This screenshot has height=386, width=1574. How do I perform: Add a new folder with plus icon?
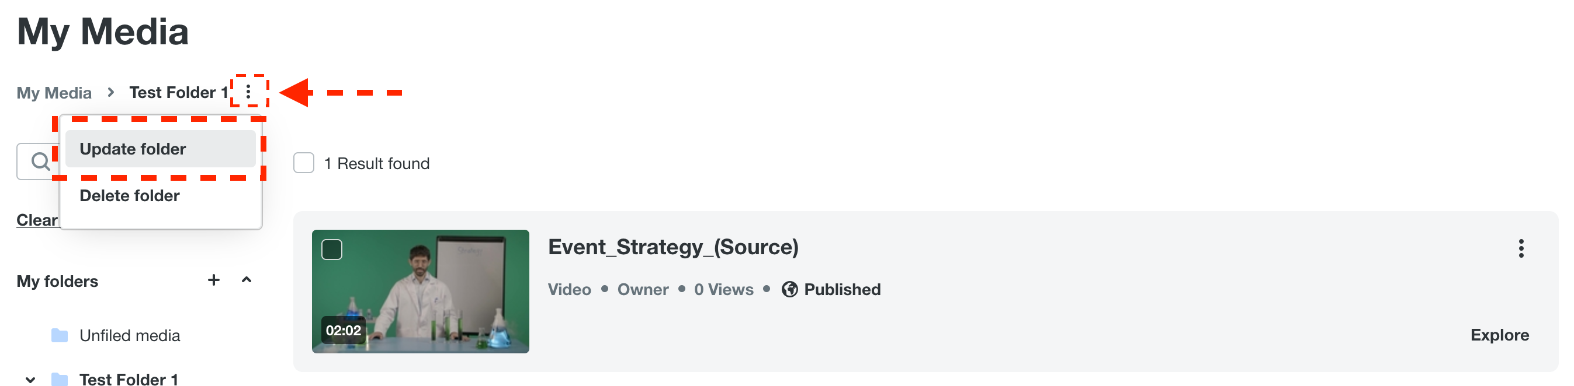tap(213, 280)
